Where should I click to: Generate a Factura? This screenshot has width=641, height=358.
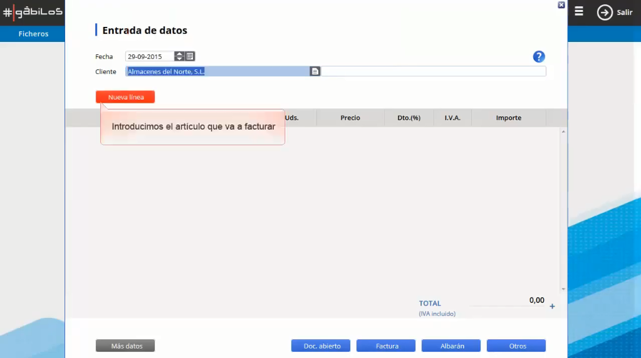pyautogui.click(x=386, y=345)
